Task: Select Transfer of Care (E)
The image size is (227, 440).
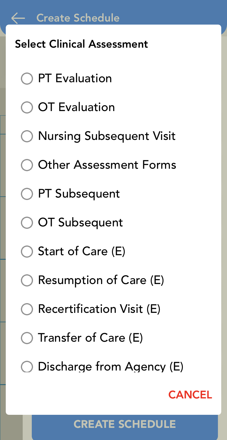Action: coord(27,338)
